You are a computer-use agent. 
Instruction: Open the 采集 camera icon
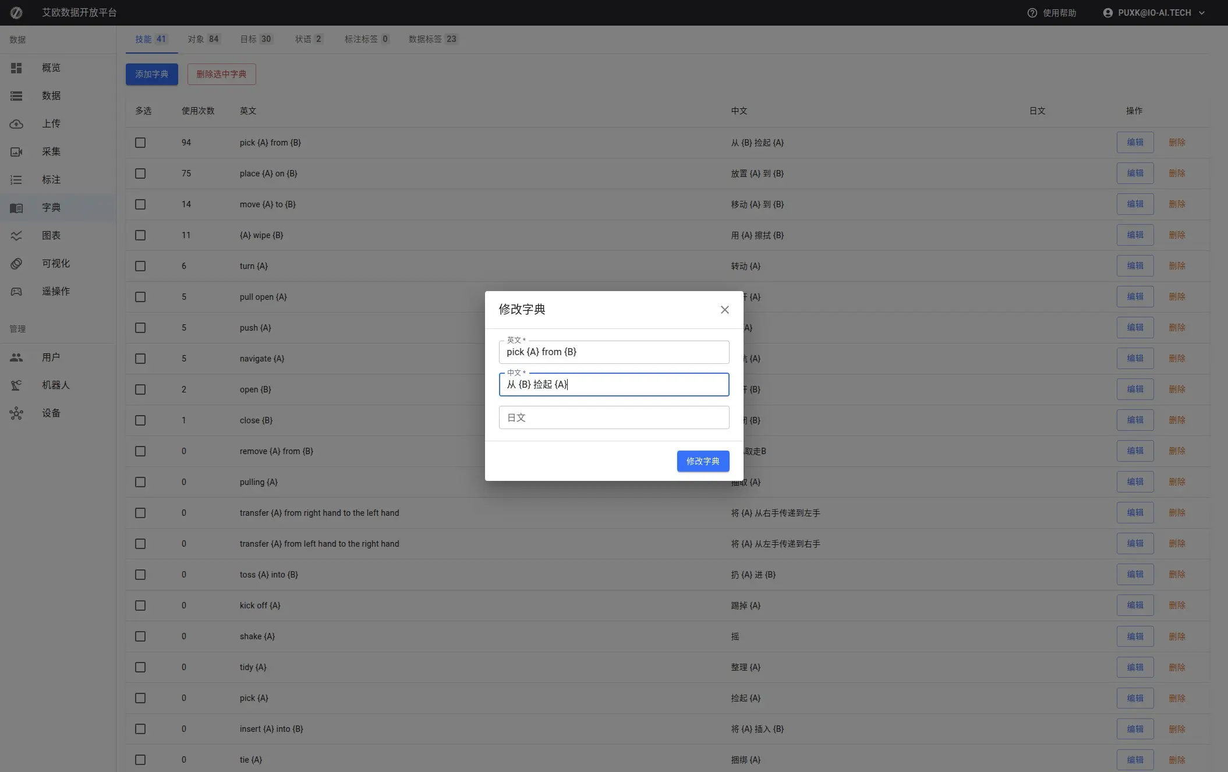(16, 152)
